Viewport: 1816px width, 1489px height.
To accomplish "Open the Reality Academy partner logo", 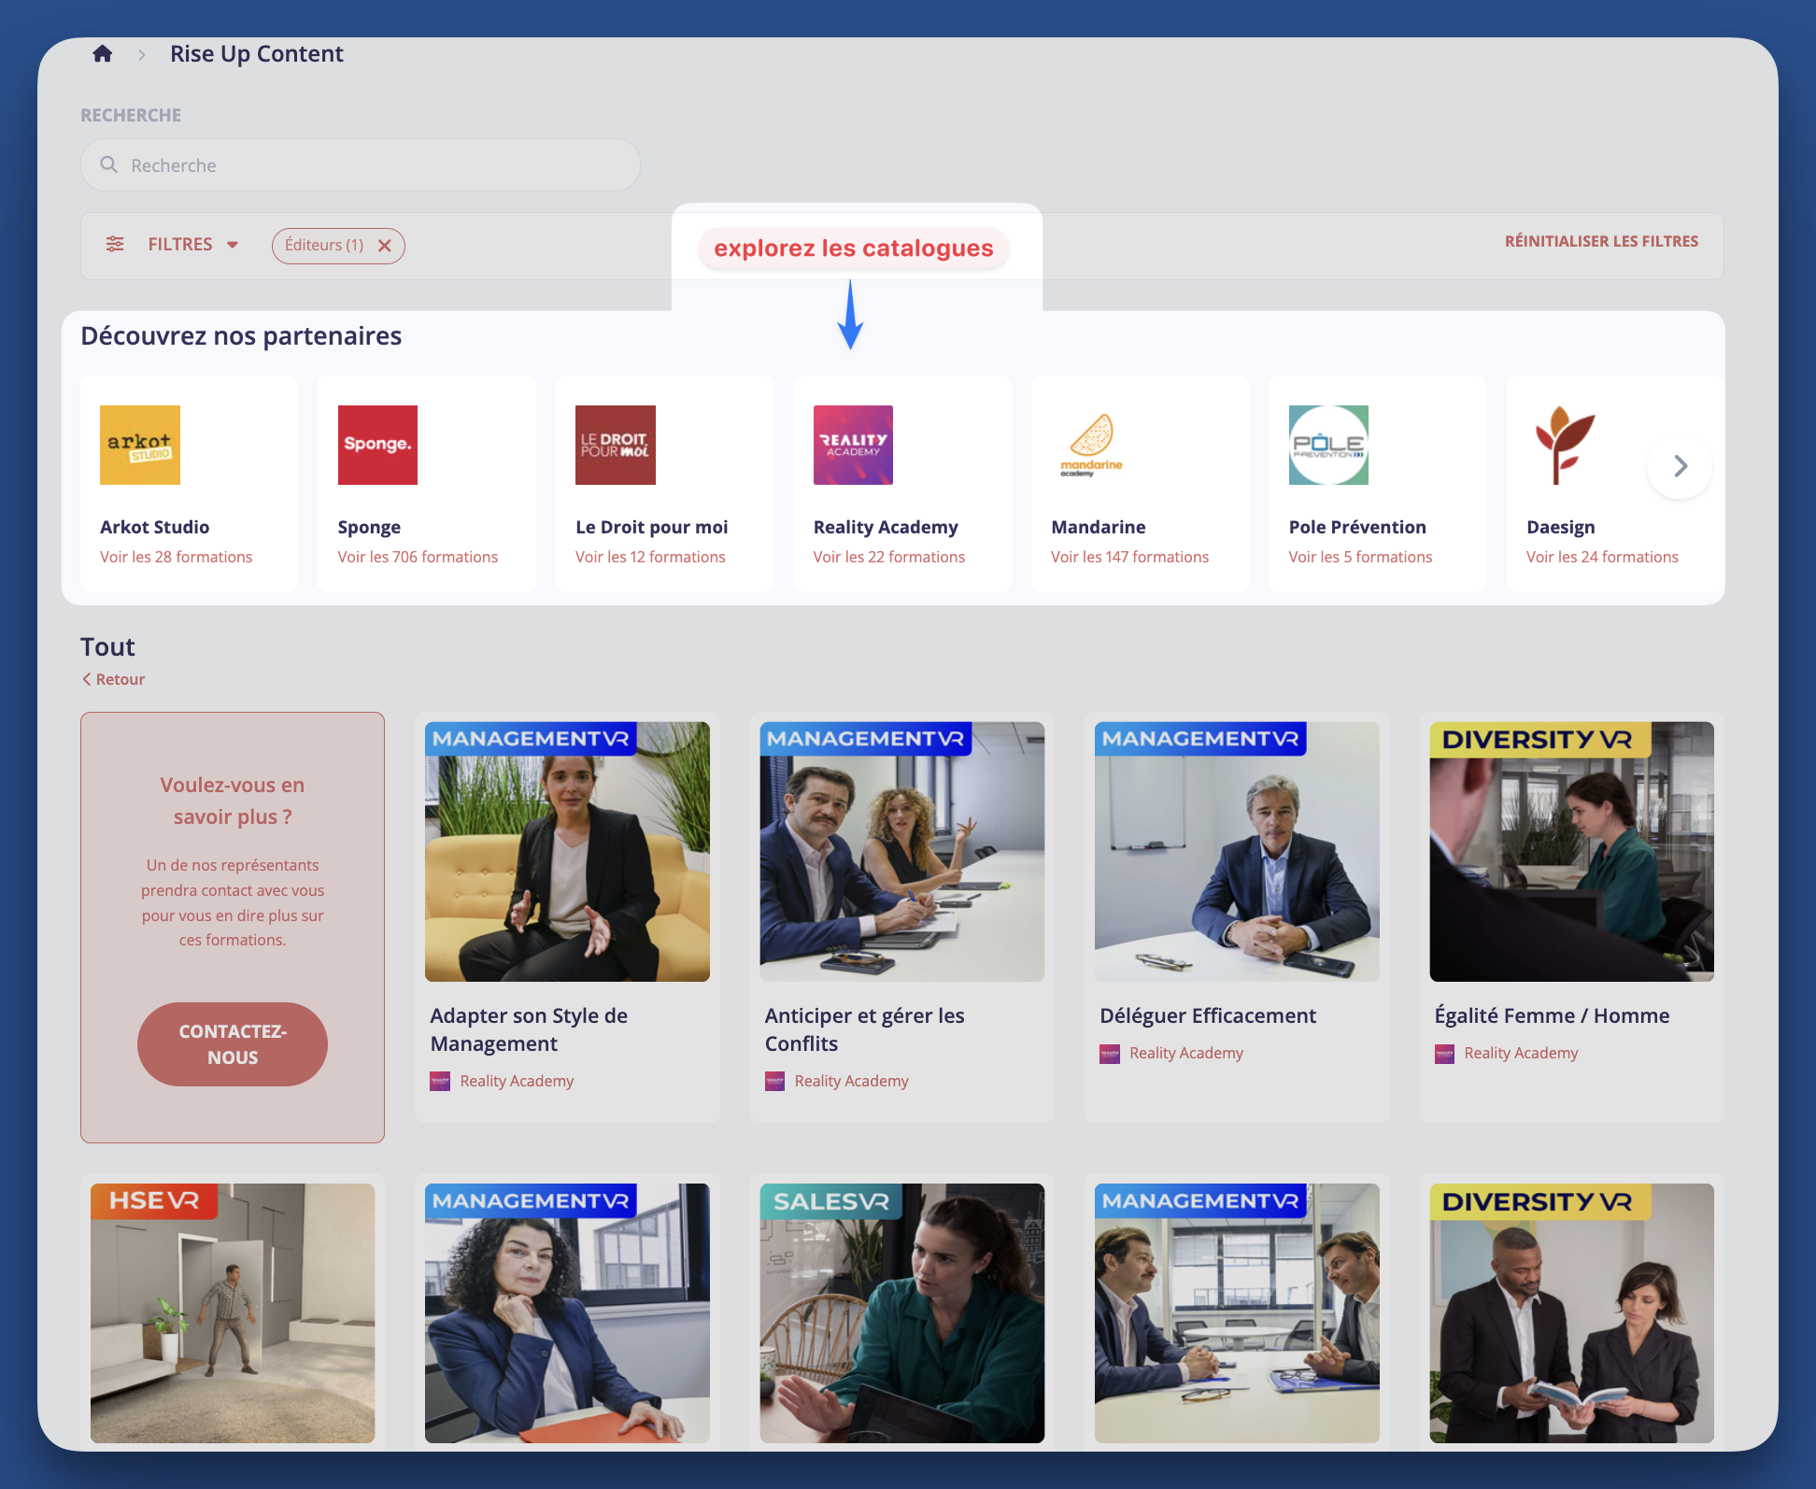I will (853, 445).
